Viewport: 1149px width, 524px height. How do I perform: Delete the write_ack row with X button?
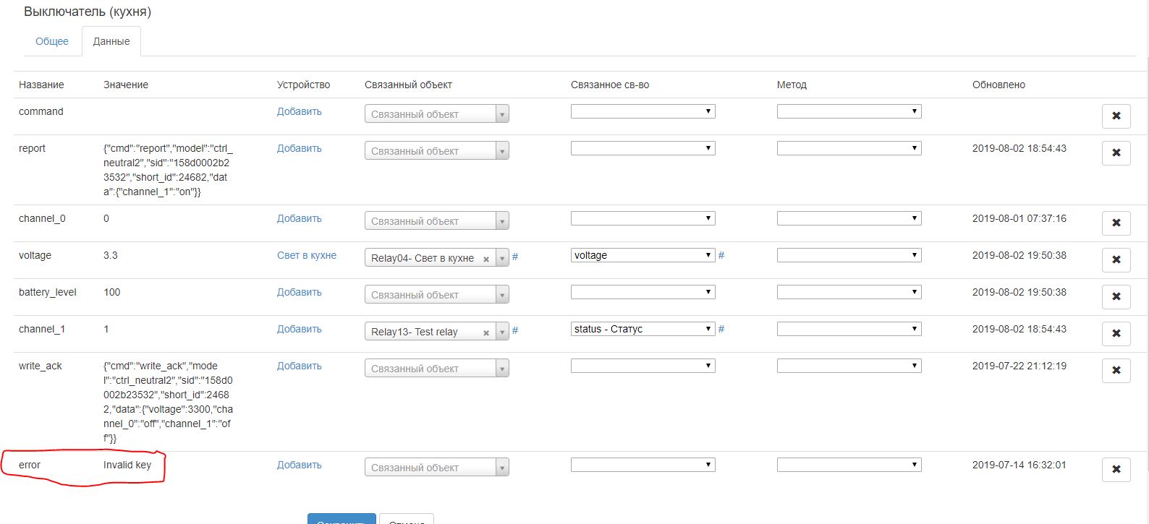(1116, 370)
